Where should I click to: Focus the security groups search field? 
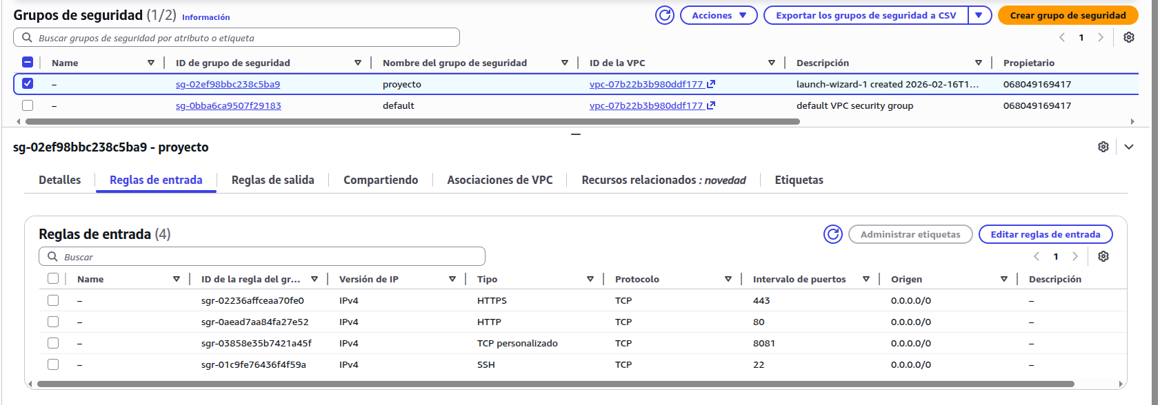[237, 37]
